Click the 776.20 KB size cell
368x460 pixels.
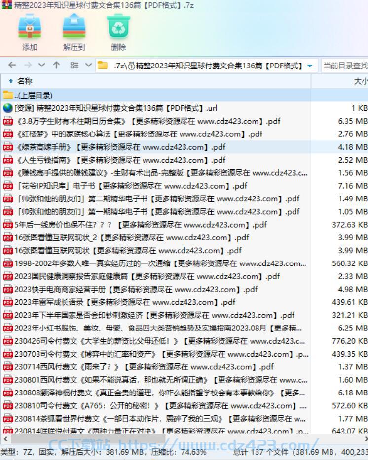point(350,341)
